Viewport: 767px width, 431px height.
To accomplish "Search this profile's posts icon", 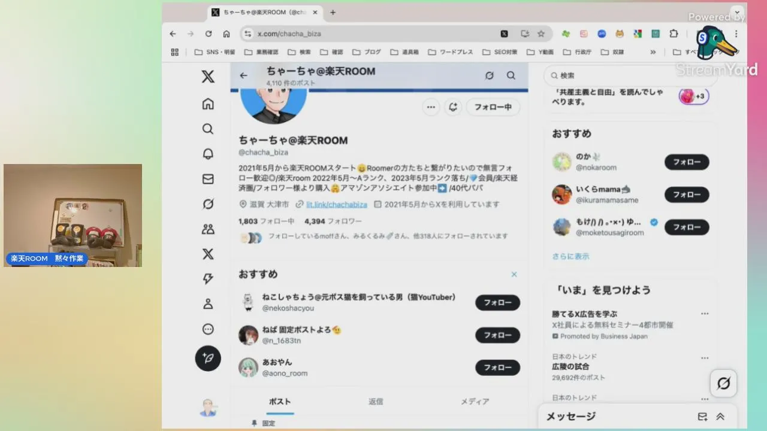I will click(511, 75).
